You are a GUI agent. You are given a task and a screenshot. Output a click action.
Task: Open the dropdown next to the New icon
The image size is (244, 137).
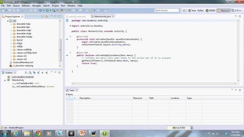tap(6, 10)
